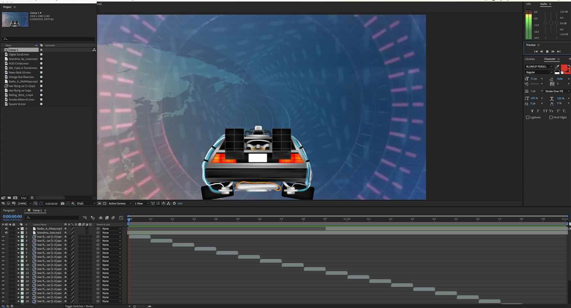Delete selected item with the Project trash icon
This screenshot has height=308, width=571.
pyautogui.click(x=32, y=198)
